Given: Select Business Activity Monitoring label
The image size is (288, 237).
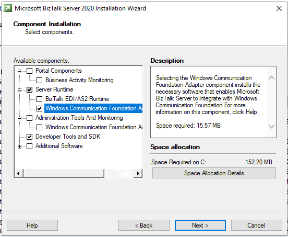Looking at the screenshot, I should [79, 80].
